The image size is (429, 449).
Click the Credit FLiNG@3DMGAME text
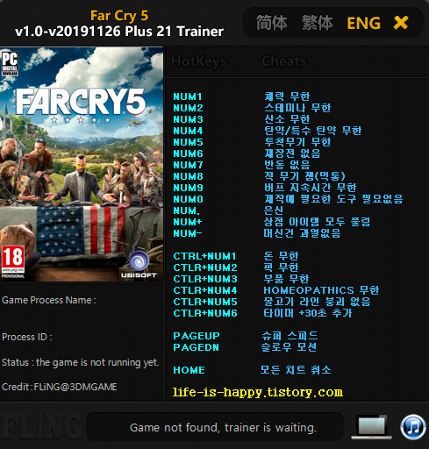[60, 387]
